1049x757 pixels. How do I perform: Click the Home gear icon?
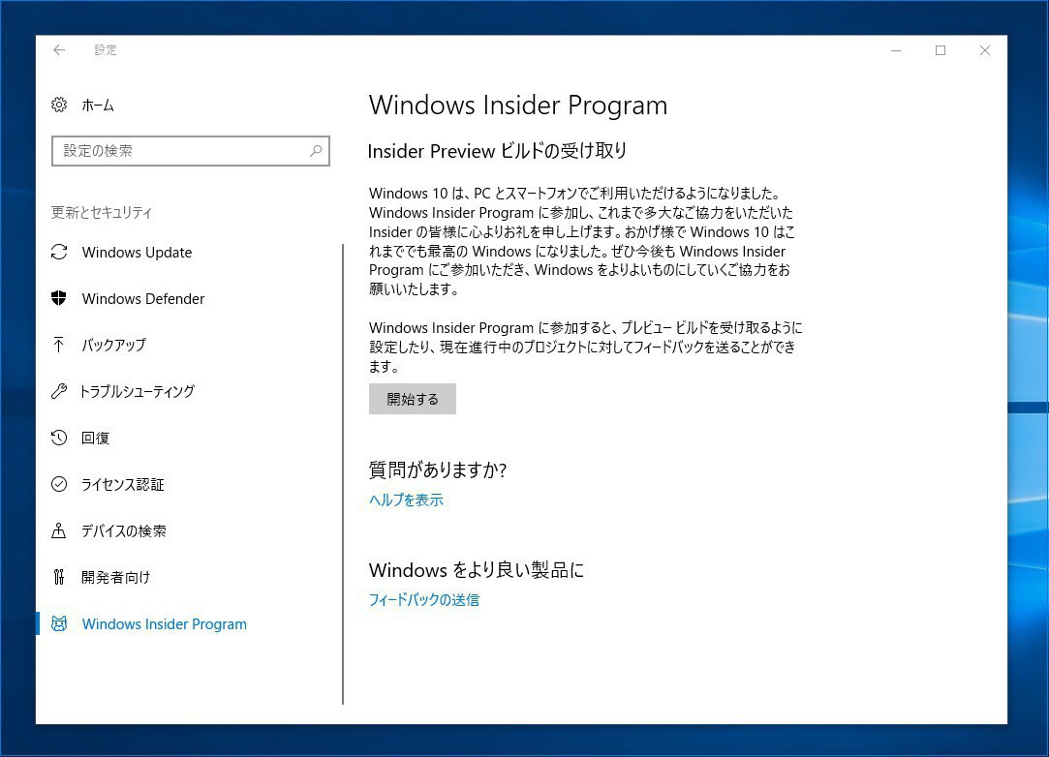(59, 105)
